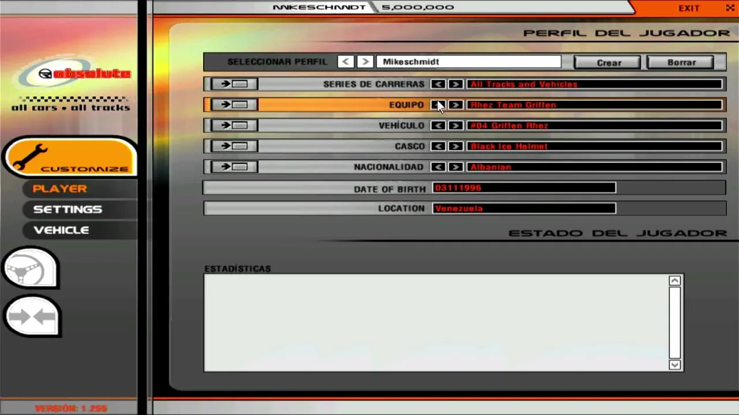Open the Player submenu
Viewport: 739px width, 415px height.
click(x=60, y=189)
